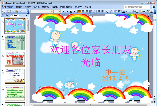Open the 帮助(H) menu
This screenshot has height=110, width=157.
pyautogui.click(x=88, y=7)
